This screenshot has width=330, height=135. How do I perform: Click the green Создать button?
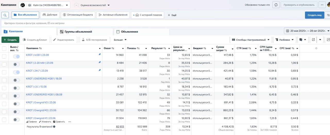click(x=10, y=40)
